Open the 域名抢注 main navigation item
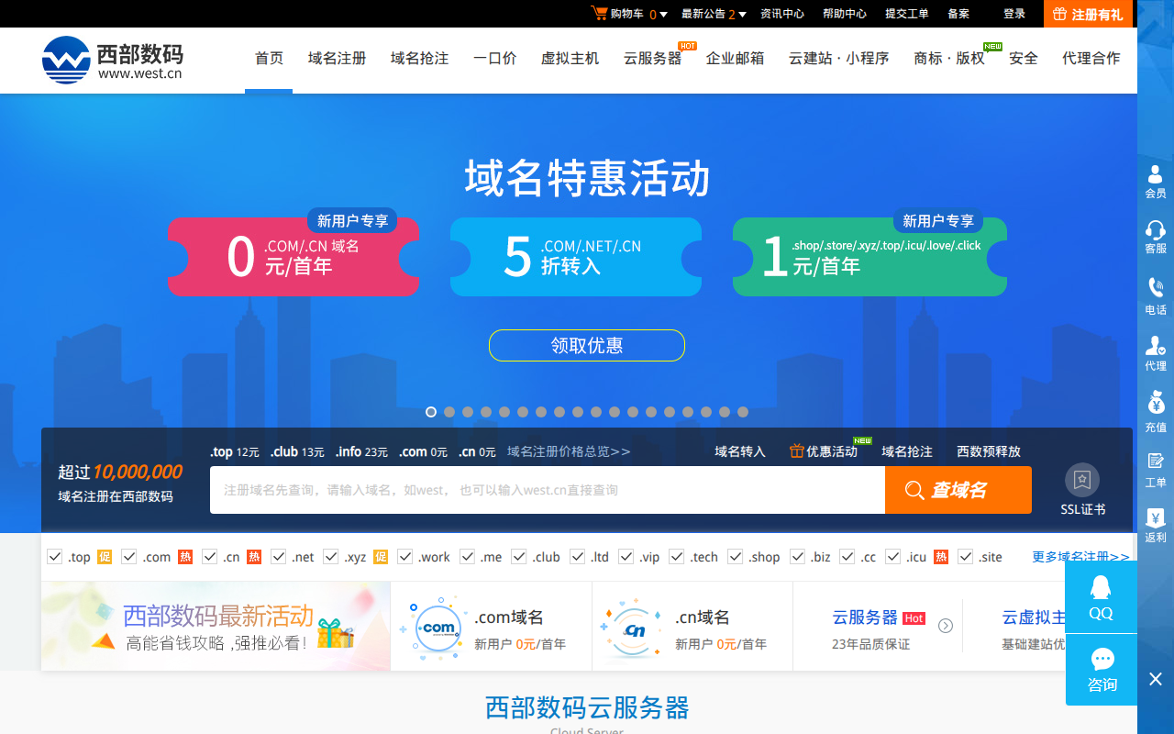The image size is (1174, 734). (x=419, y=58)
